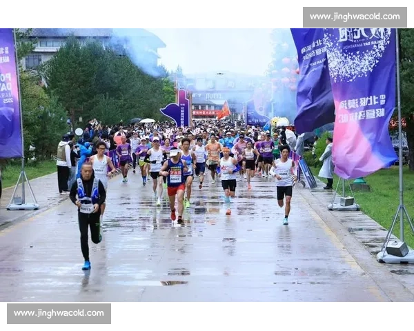
Task: Select the lead runner wearing red shorts
Action: click(x=175, y=181)
